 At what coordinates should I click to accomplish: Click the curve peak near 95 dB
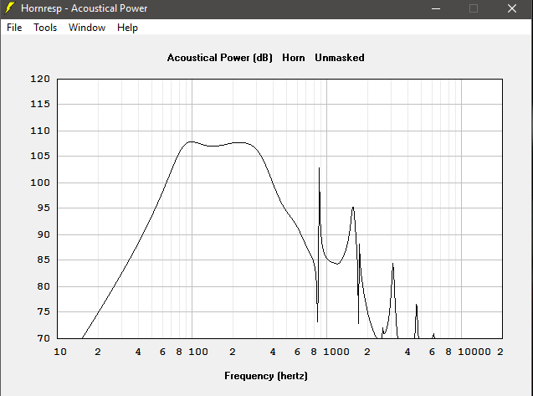tap(353, 207)
